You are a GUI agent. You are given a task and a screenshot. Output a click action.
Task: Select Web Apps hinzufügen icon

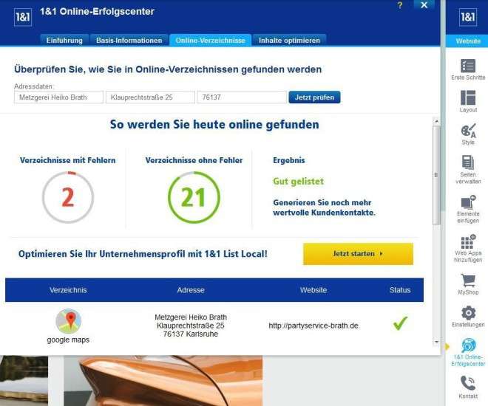coord(468,241)
